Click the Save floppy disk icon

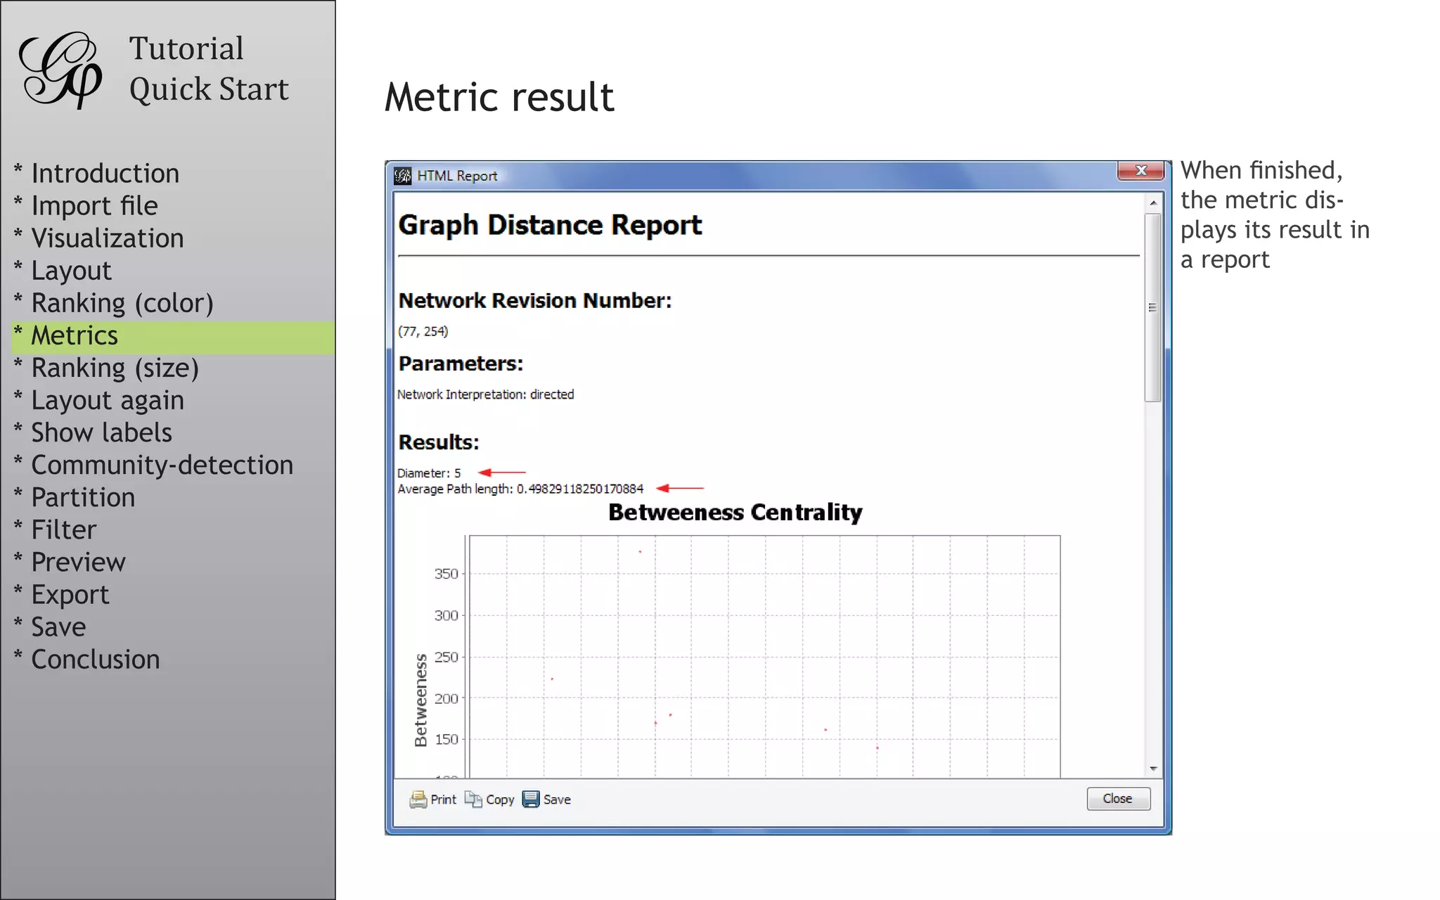[531, 799]
